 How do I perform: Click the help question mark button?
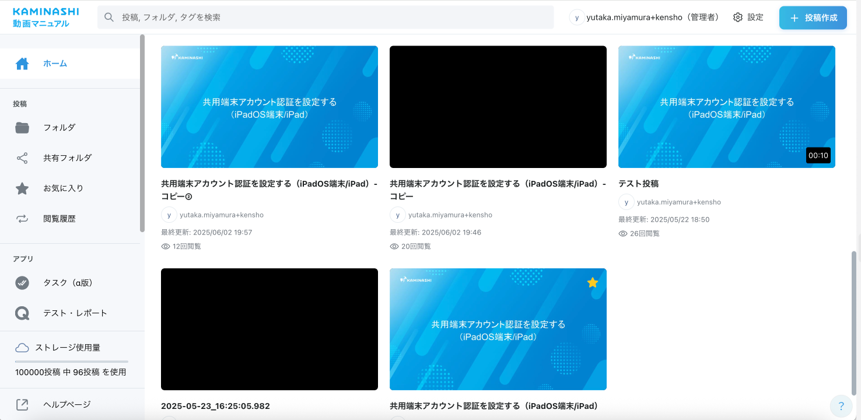click(x=841, y=406)
